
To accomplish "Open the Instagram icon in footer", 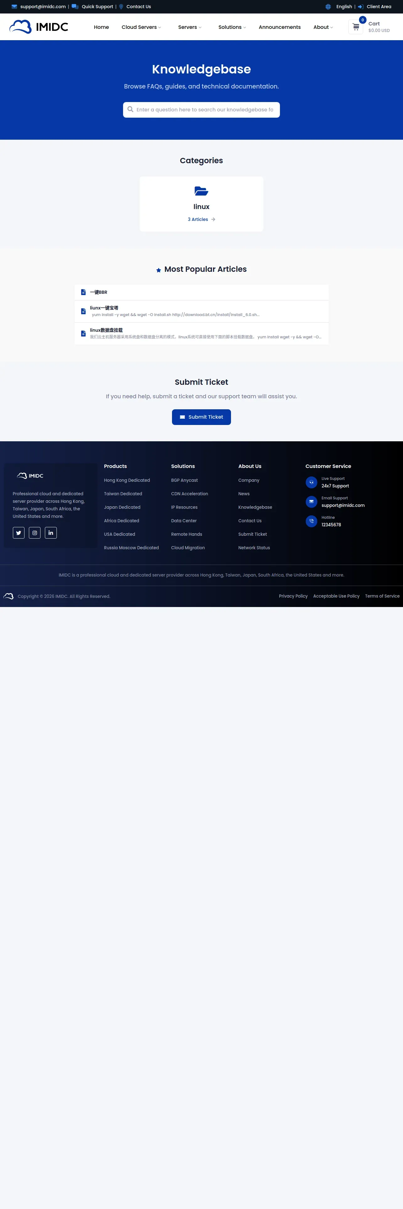I will point(35,533).
